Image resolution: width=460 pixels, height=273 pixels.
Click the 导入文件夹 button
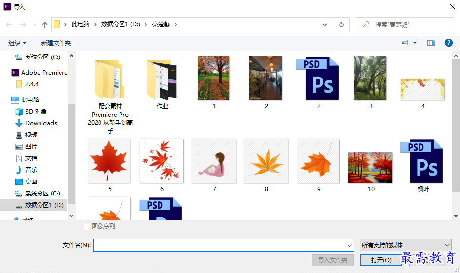[x=332, y=260]
